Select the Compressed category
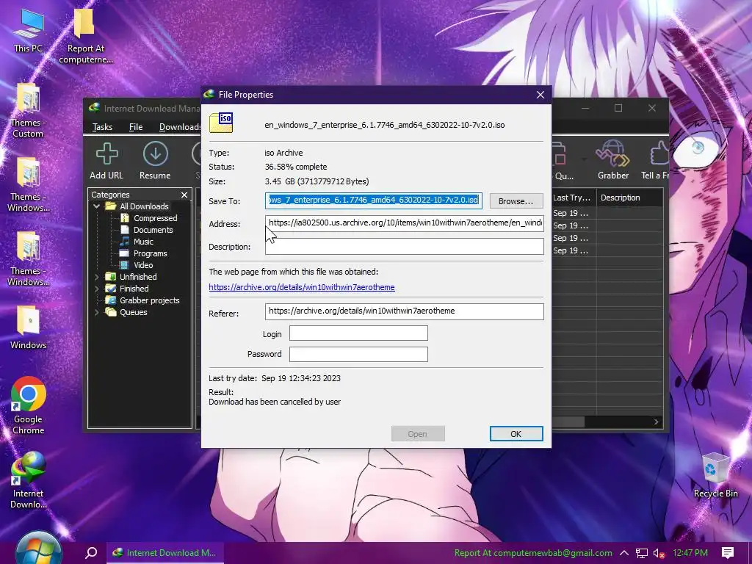This screenshot has width=752, height=564. pyautogui.click(x=155, y=218)
